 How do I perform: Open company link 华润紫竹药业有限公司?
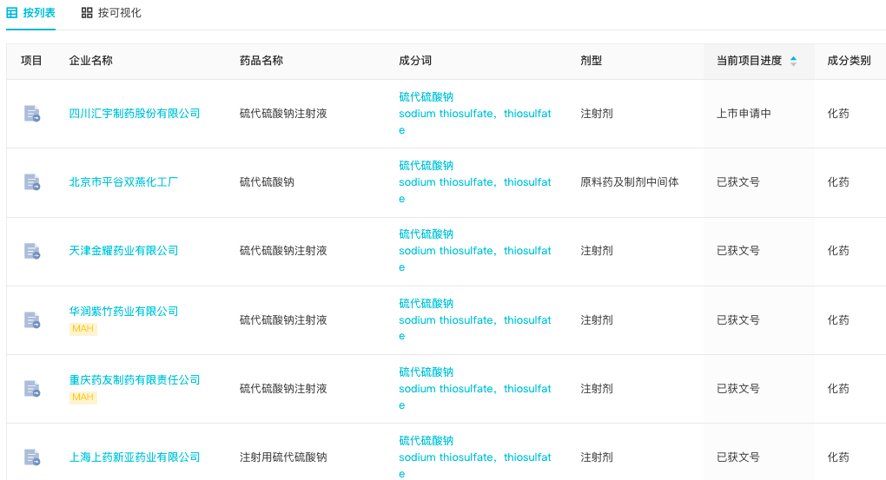pyautogui.click(x=123, y=311)
